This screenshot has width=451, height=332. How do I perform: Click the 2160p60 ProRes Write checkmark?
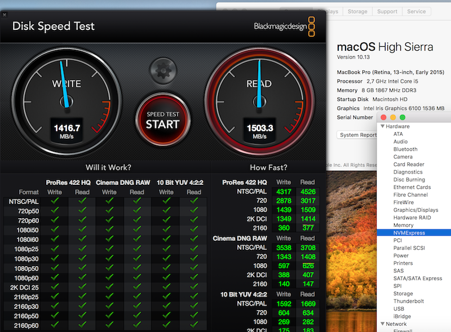pos(55,325)
